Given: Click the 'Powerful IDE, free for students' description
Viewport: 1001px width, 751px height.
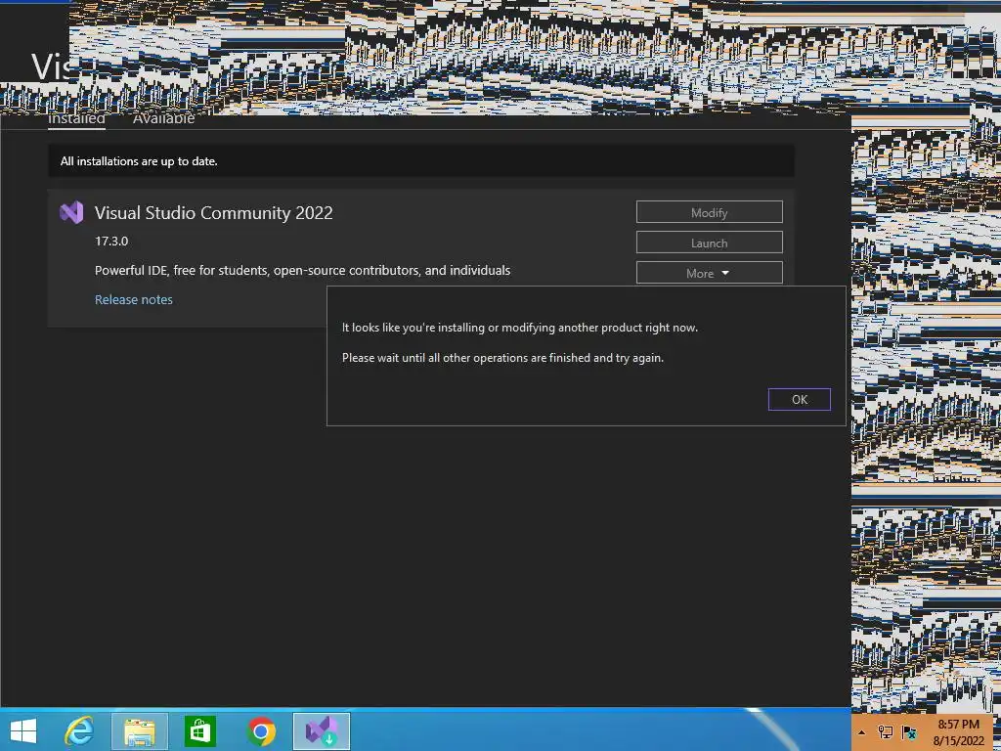Looking at the screenshot, I should pyautogui.click(x=303, y=270).
